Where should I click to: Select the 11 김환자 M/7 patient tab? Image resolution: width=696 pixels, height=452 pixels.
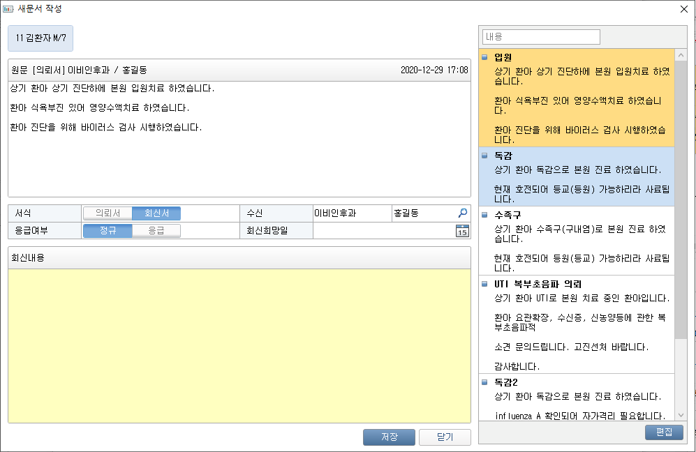[40, 39]
